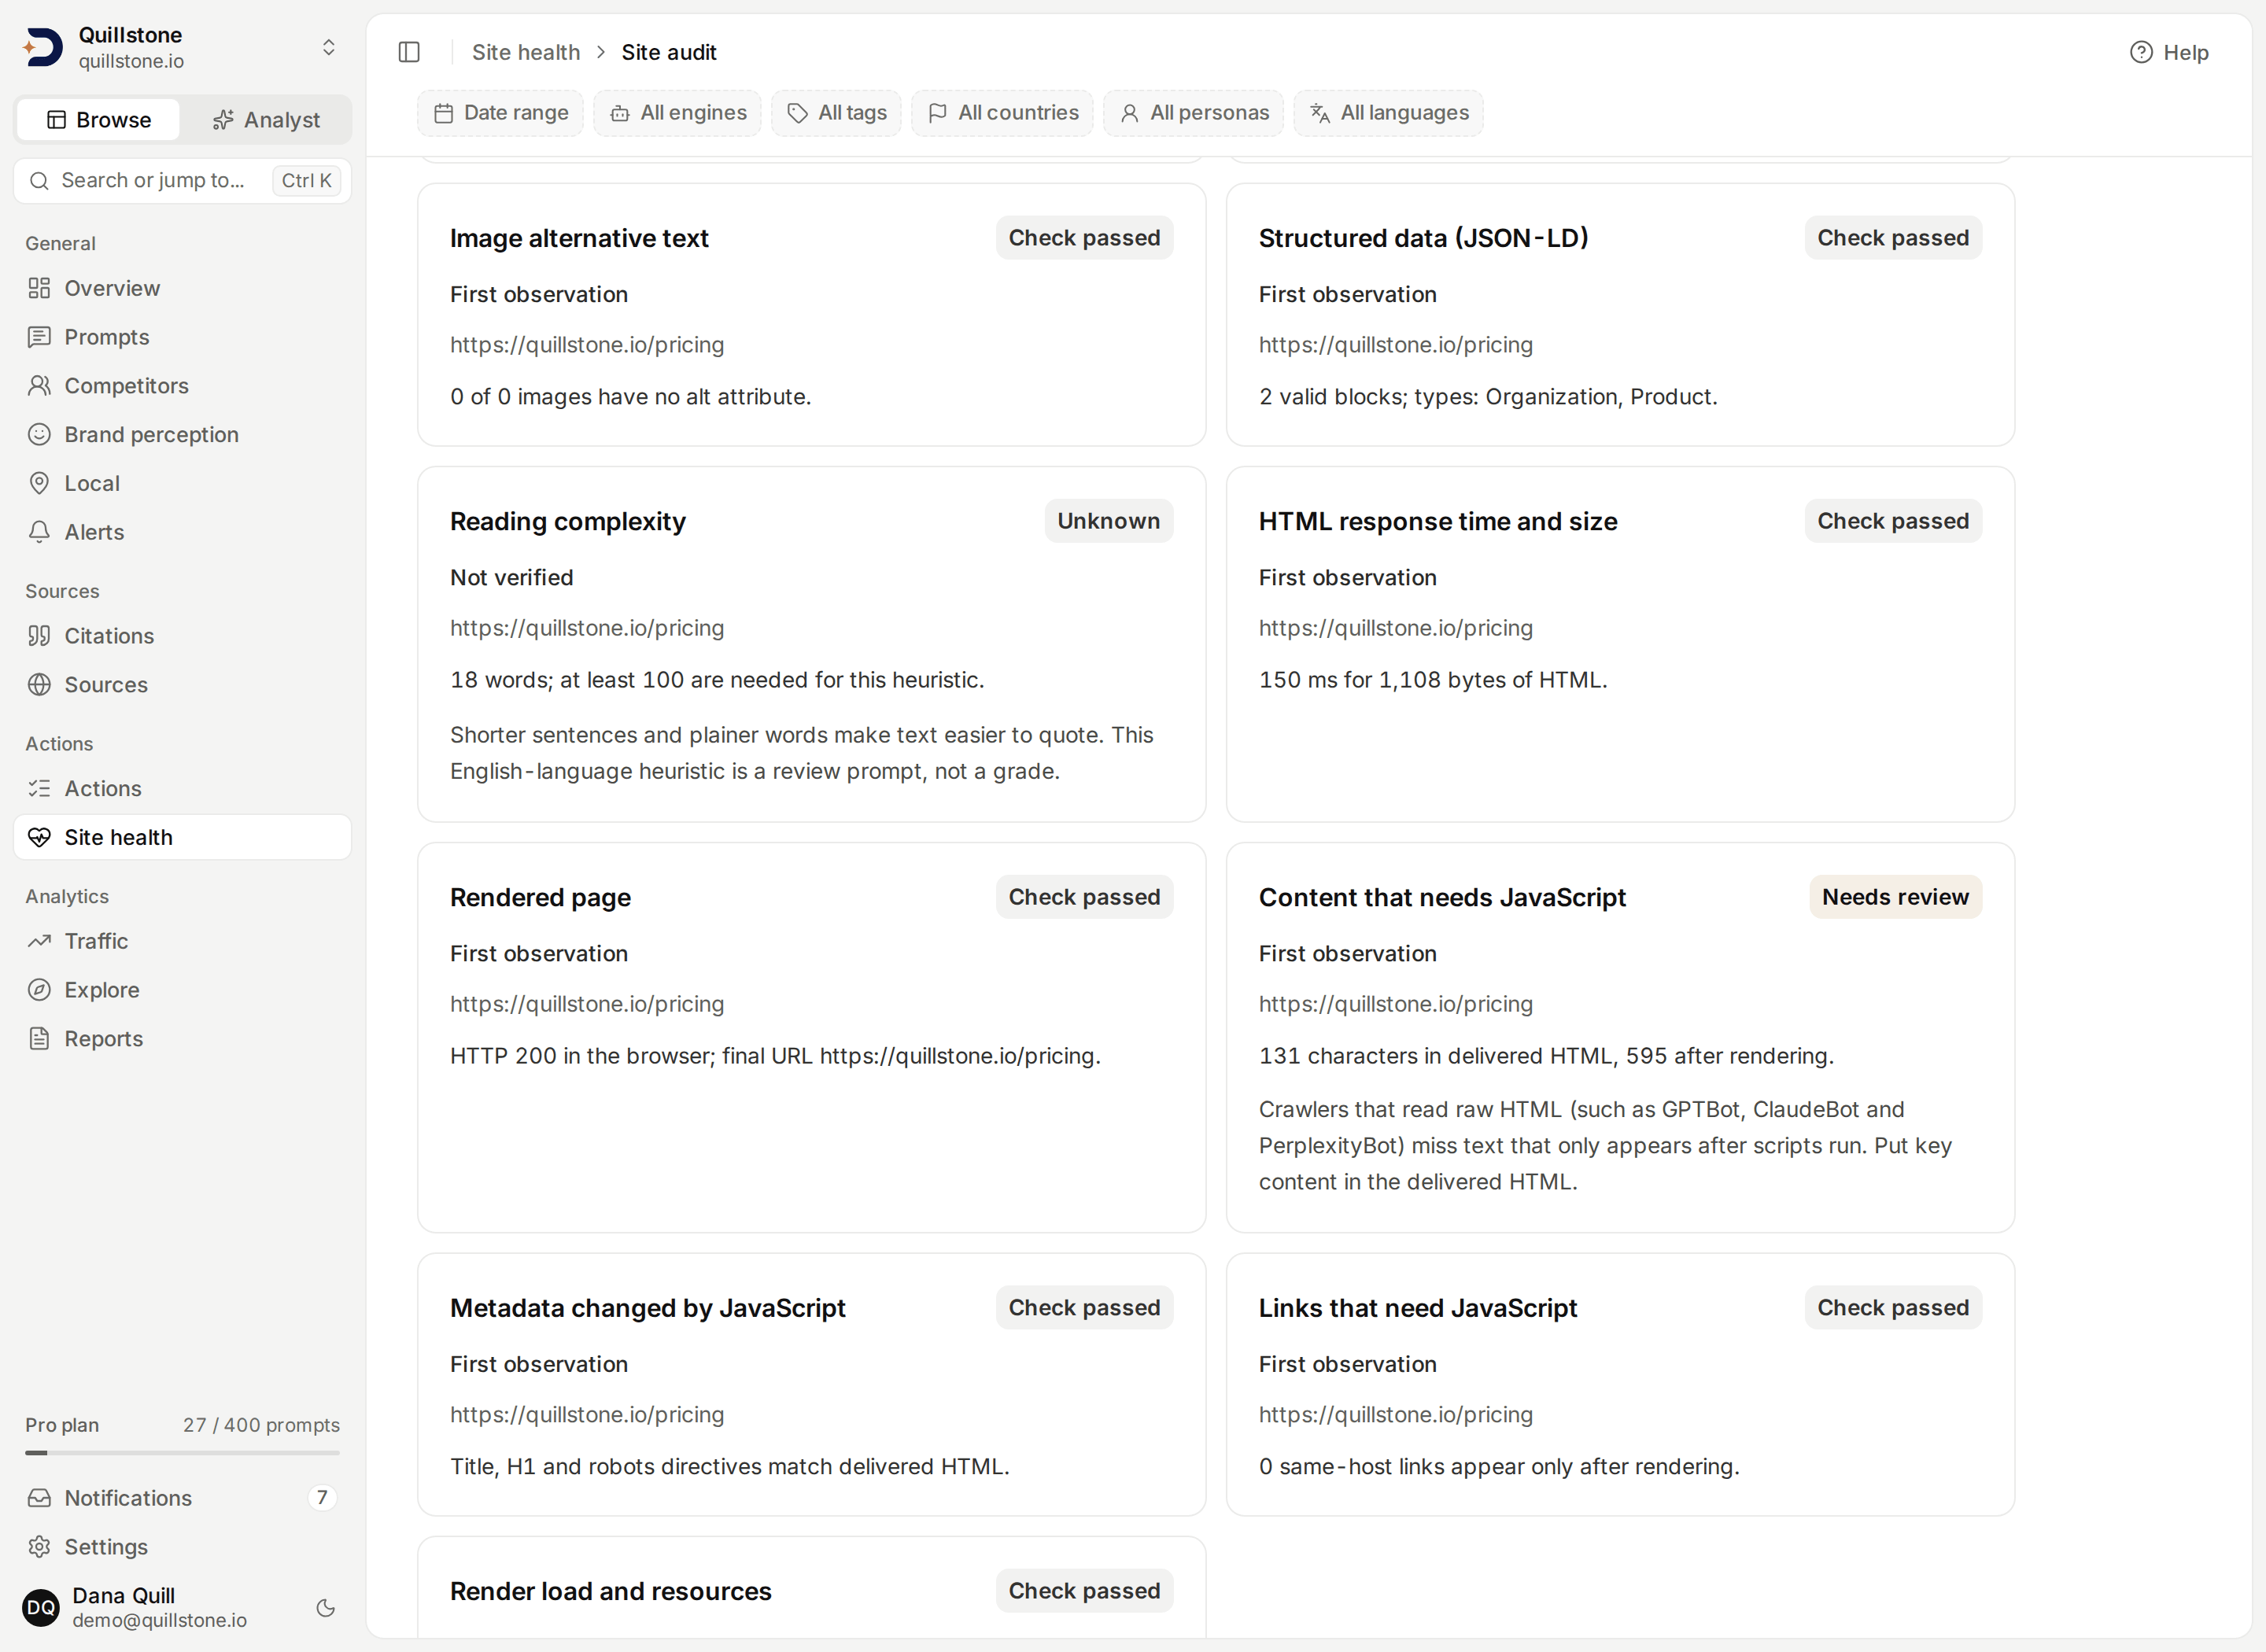
Task: Select Site health in sidebar
Action: coord(183,837)
